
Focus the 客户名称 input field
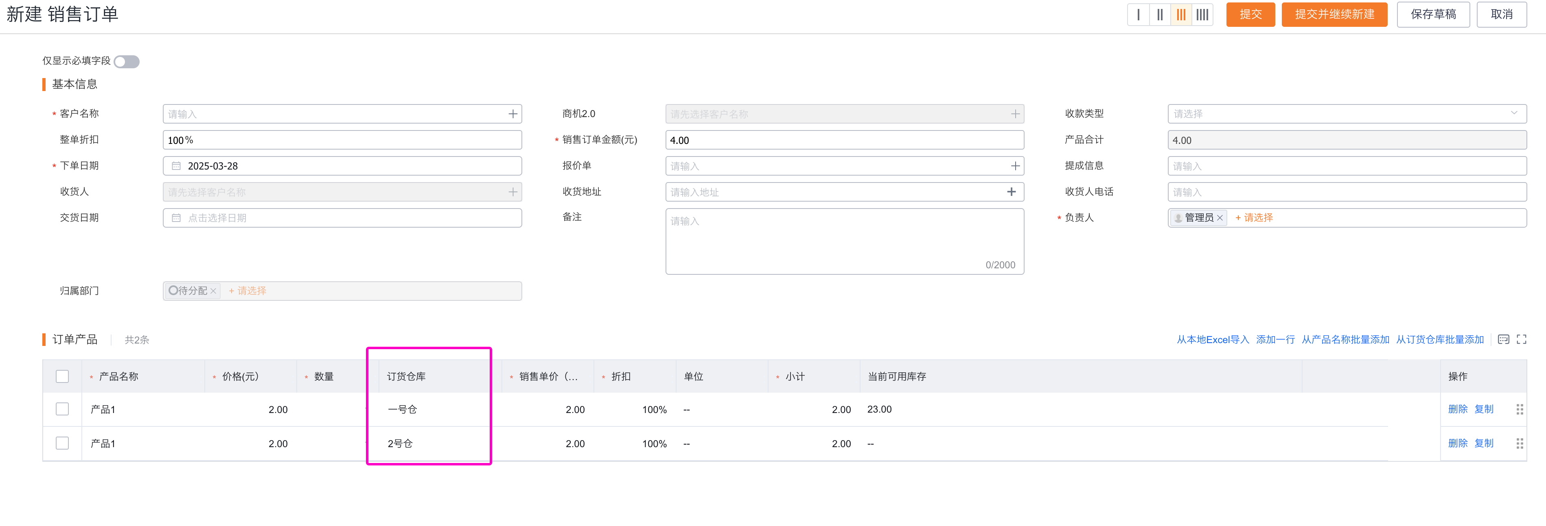point(342,114)
